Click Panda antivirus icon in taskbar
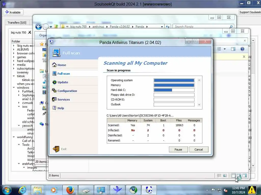261x195 pixels. pos(149,190)
